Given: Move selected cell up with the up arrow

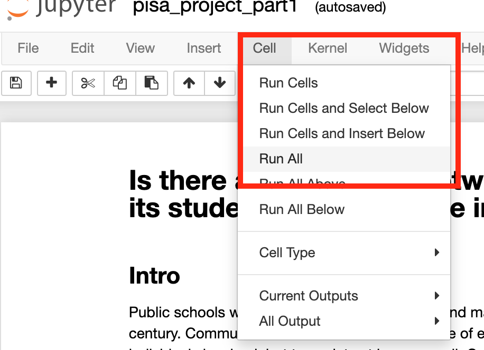Looking at the screenshot, I should pyautogui.click(x=189, y=83).
